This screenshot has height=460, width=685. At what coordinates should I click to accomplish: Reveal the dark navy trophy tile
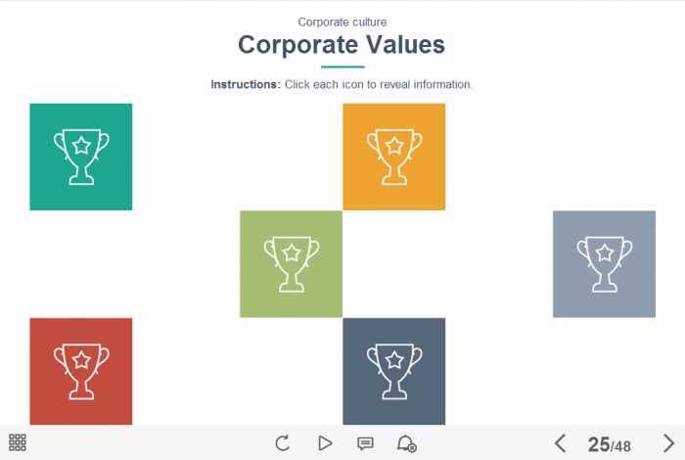[x=393, y=371]
